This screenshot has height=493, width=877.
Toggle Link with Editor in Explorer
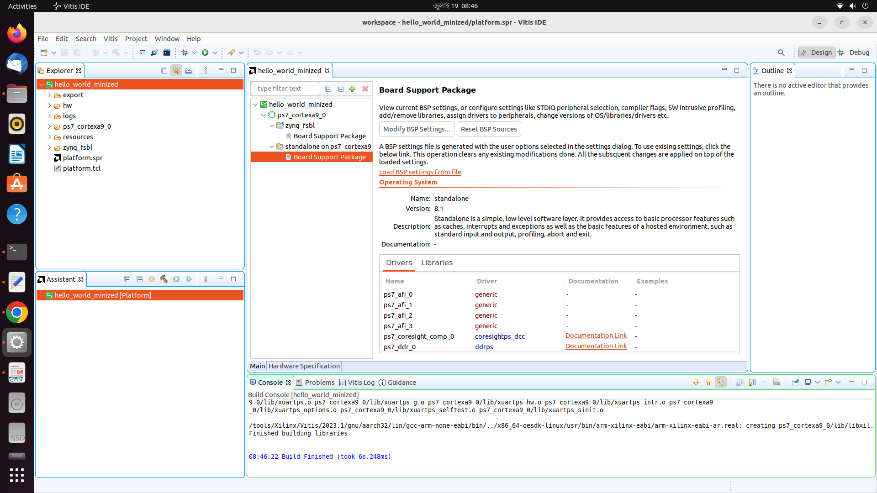[x=176, y=70]
